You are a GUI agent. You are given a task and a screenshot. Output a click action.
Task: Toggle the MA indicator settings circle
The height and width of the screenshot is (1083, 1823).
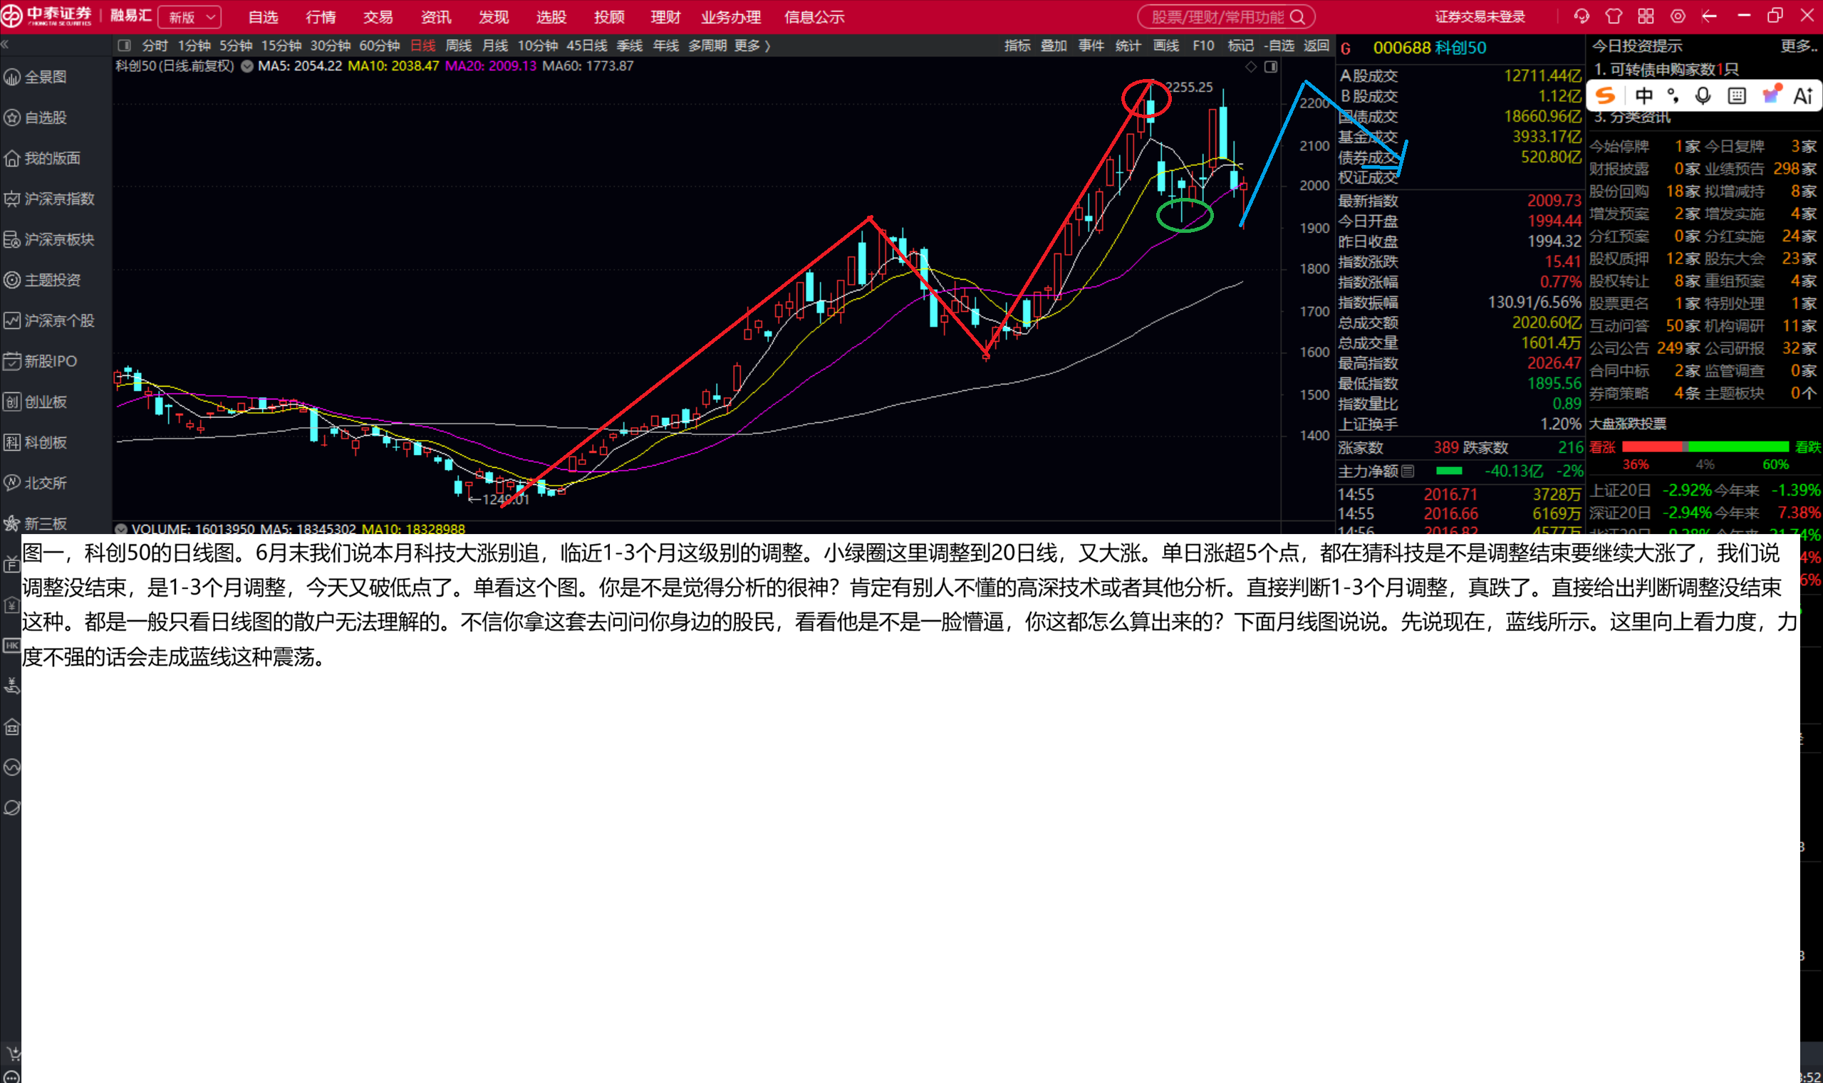(247, 66)
